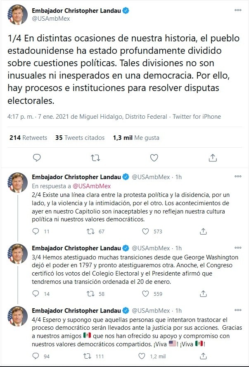
Task: Like the 3/4 tweet
Action: pyautogui.click(x=142, y=294)
